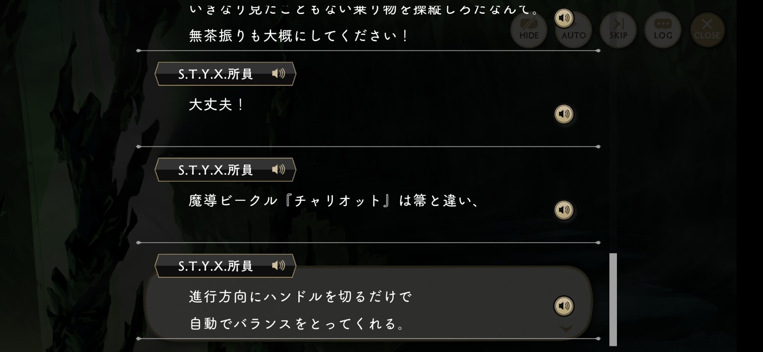Click the third S.T.Y.X.所員 name label

tap(216, 266)
